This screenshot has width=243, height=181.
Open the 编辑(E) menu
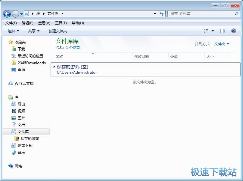(x=27, y=23)
